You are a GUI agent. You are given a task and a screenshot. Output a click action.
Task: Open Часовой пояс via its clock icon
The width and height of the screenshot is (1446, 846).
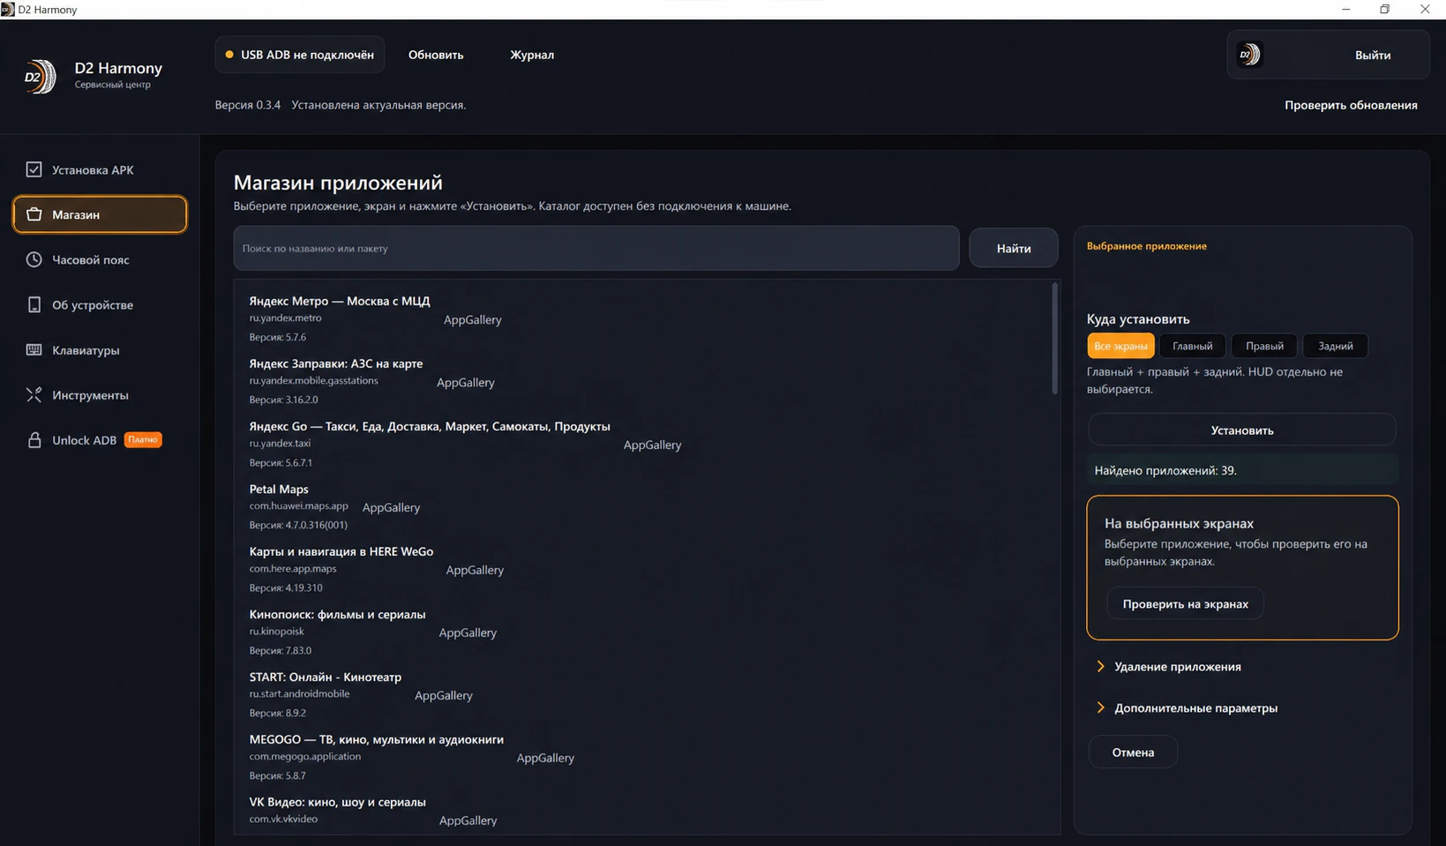(34, 259)
